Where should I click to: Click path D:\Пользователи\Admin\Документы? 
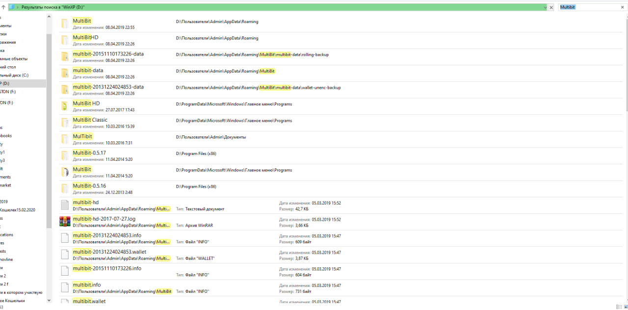coord(211,137)
